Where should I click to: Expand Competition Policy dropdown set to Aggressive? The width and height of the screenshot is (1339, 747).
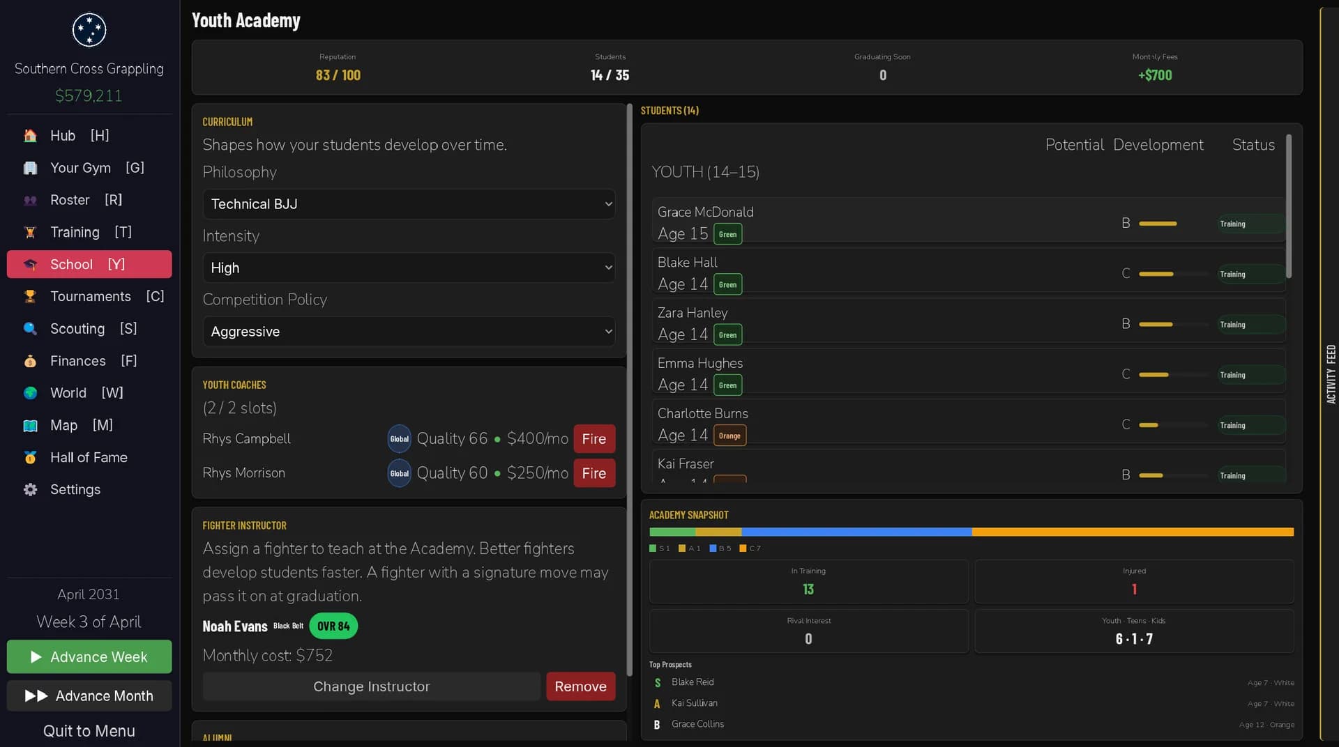409,332
